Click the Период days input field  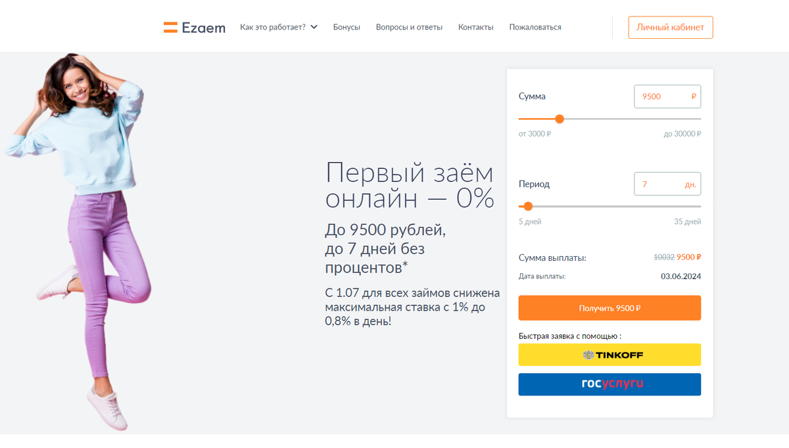(667, 184)
